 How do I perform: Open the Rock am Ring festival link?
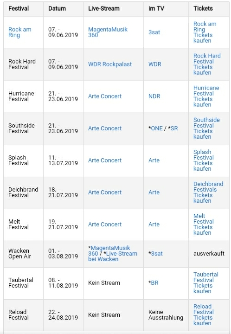pos(20,32)
